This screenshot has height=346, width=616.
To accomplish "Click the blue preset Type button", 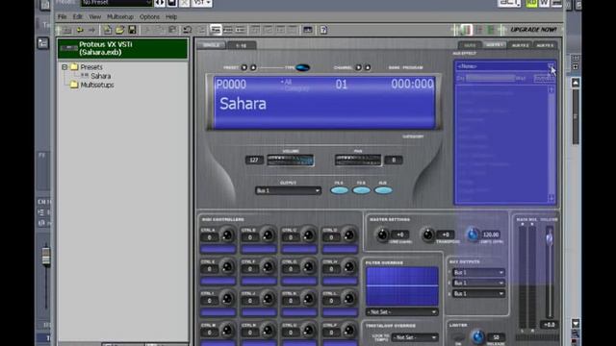I will click(x=302, y=67).
